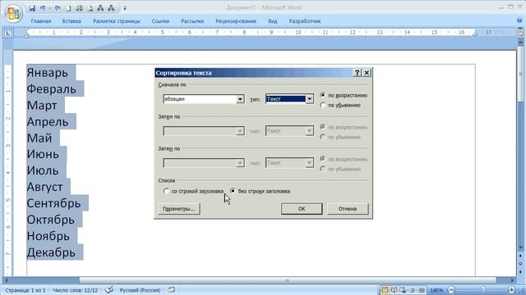526x295 pixels.
Task: Undo the last action in the toolbar
Action: point(43,8)
